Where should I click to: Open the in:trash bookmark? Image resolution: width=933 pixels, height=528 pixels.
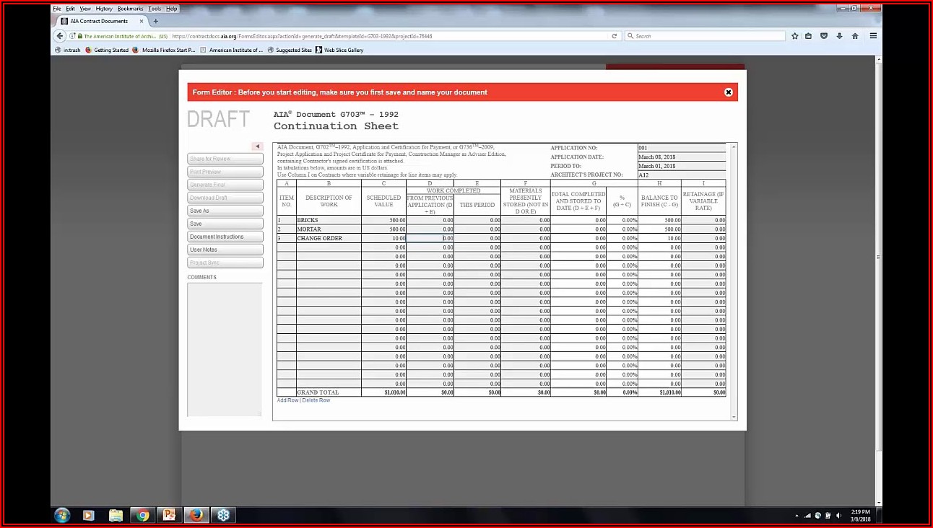pyautogui.click(x=68, y=50)
